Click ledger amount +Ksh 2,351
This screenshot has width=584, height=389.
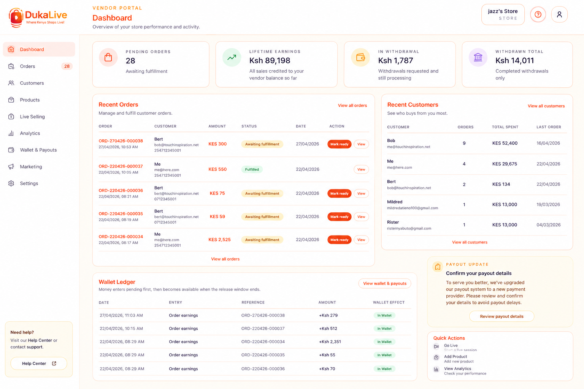(330, 342)
